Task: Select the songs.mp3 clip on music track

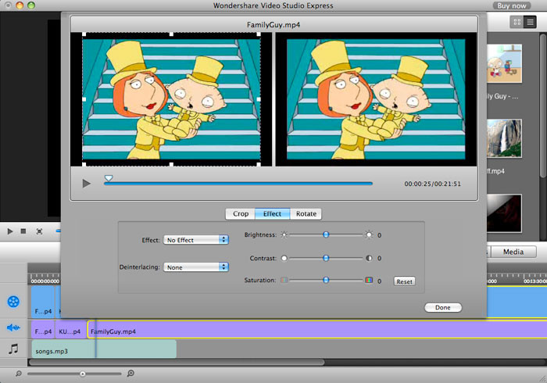Action: (x=104, y=349)
